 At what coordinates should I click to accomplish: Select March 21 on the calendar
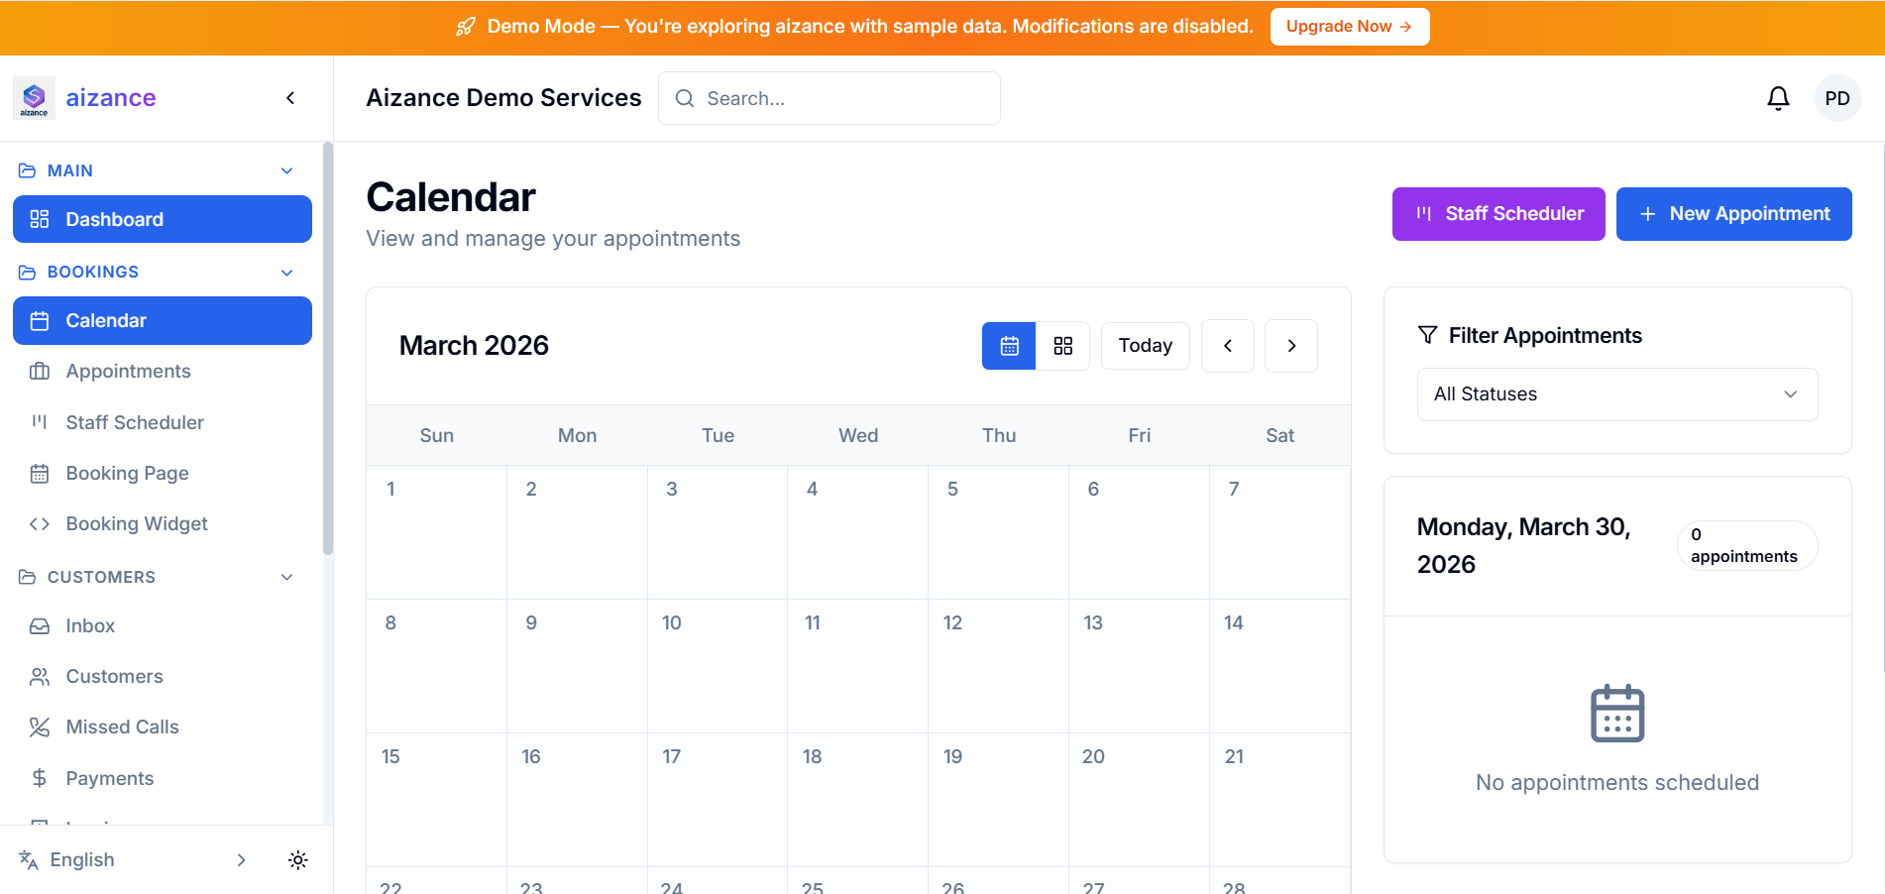[x=1279, y=800]
